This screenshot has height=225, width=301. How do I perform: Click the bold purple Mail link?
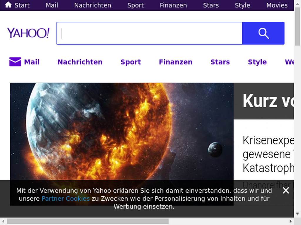click(x=32, y=62)
